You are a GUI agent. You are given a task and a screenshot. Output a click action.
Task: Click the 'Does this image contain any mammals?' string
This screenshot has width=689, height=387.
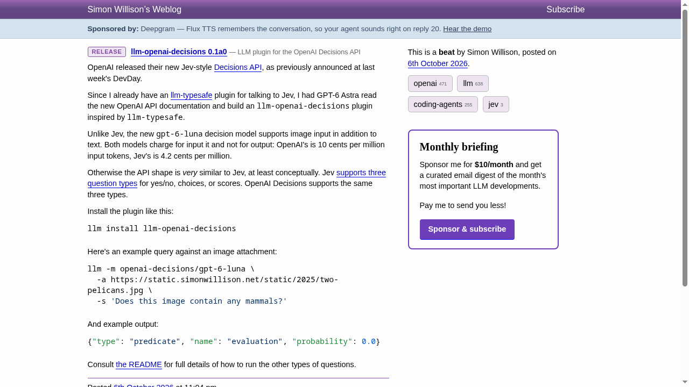point(199,301)
